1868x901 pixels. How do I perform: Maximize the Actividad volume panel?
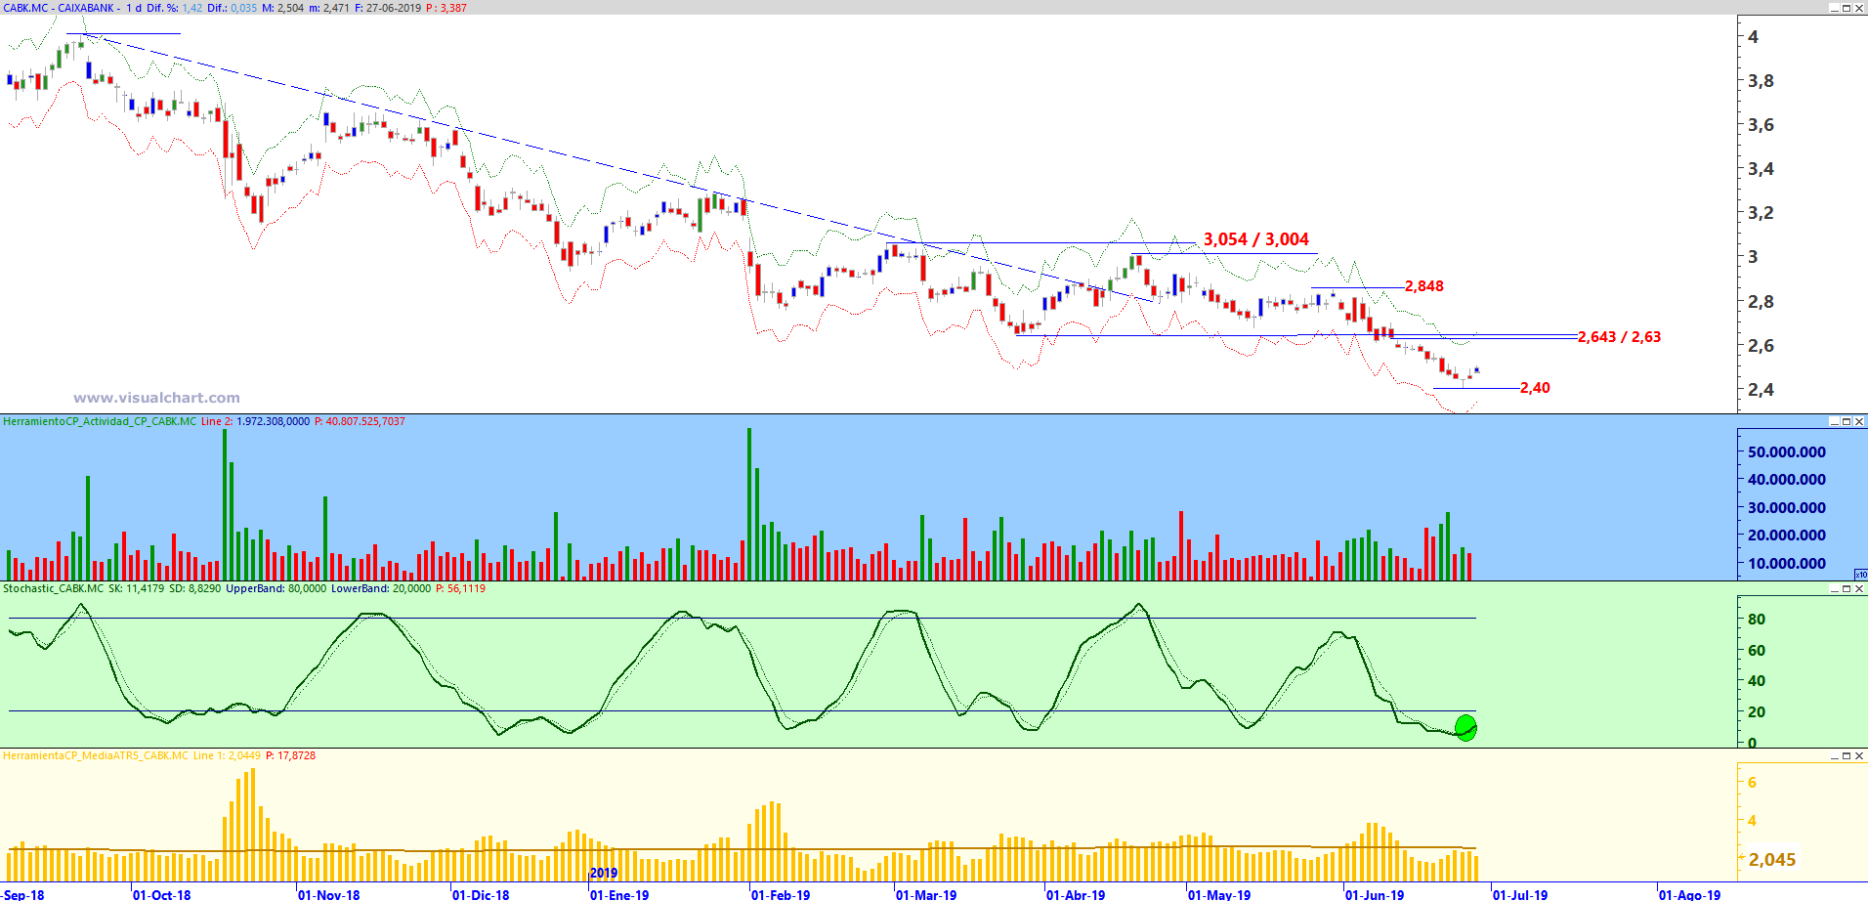[1847, 421]
